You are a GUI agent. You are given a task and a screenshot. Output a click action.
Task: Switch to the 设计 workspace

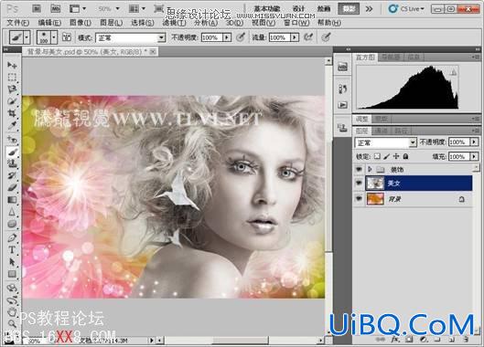(298, 8)
